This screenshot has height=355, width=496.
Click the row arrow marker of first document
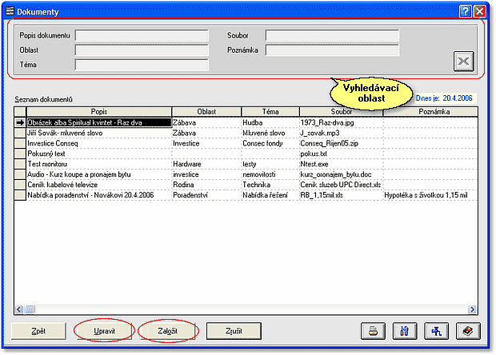[x=20, y=122]
